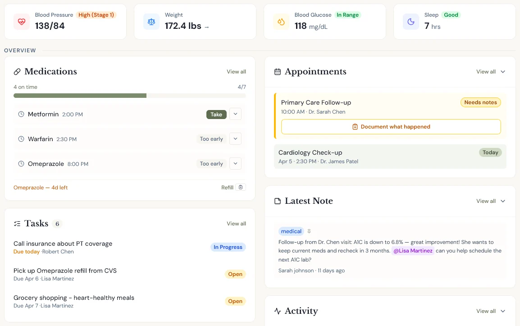Click the Omeprazole — 4d left warning
Viewport: 520px width, 326px height.
(x=41, y=188)
